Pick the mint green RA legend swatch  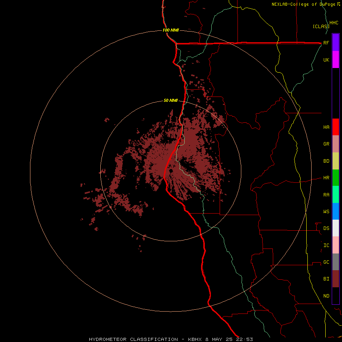click(x=336, y=195)
